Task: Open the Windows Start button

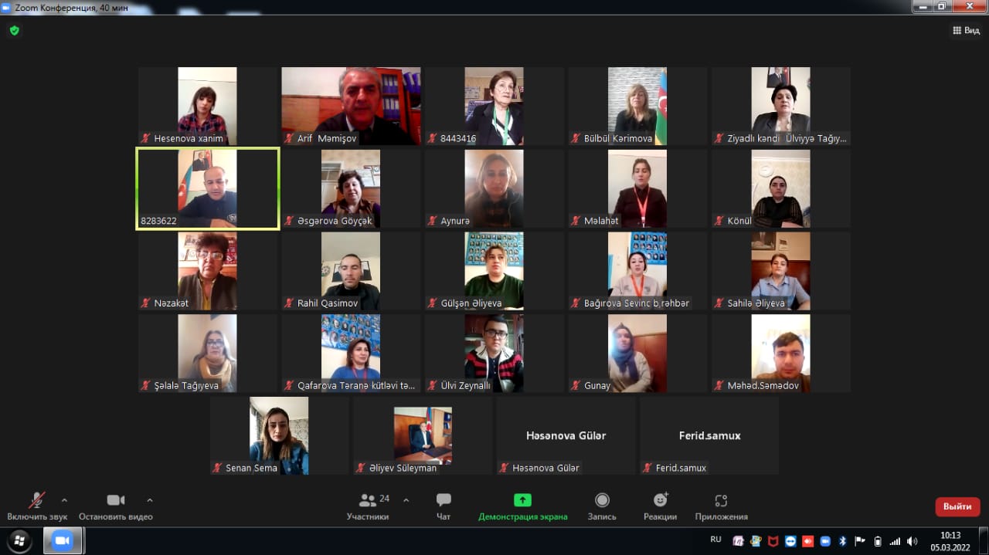Action: pos(19,540)
